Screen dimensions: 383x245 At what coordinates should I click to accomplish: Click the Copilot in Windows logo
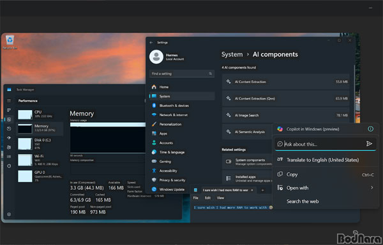click(280, 129)
